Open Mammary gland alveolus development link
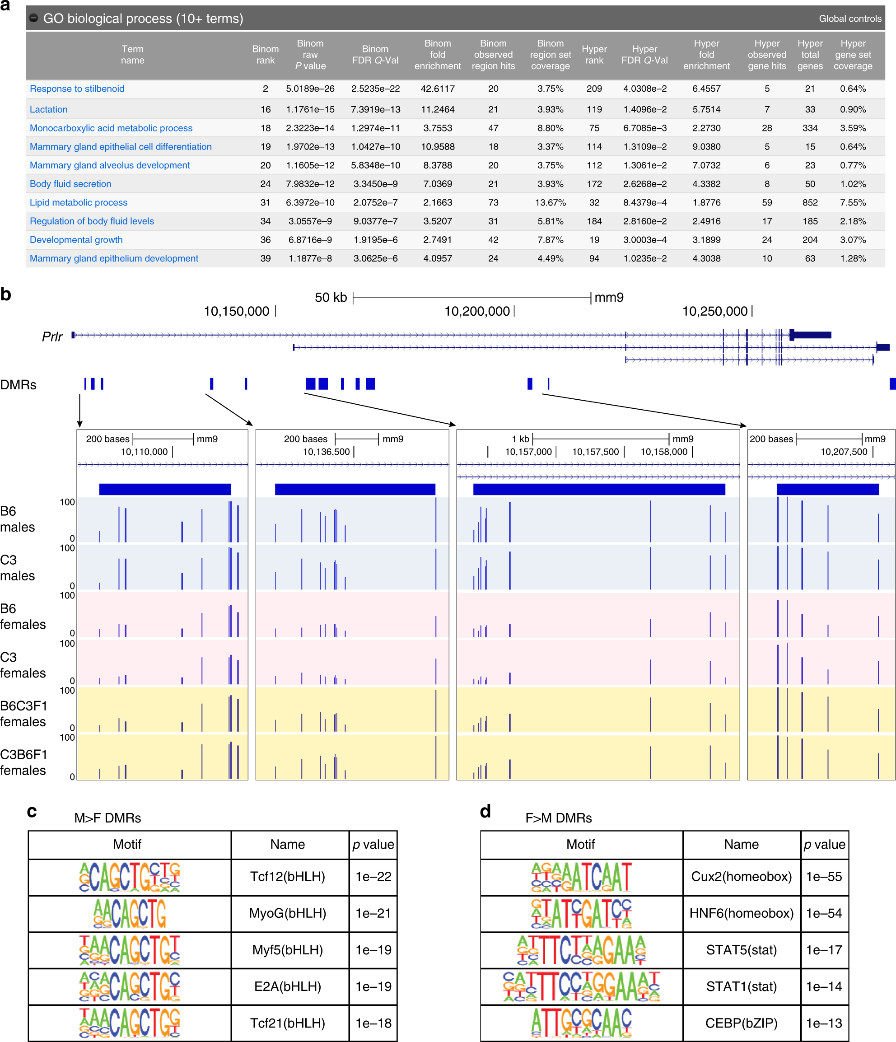 coord(110,165)
